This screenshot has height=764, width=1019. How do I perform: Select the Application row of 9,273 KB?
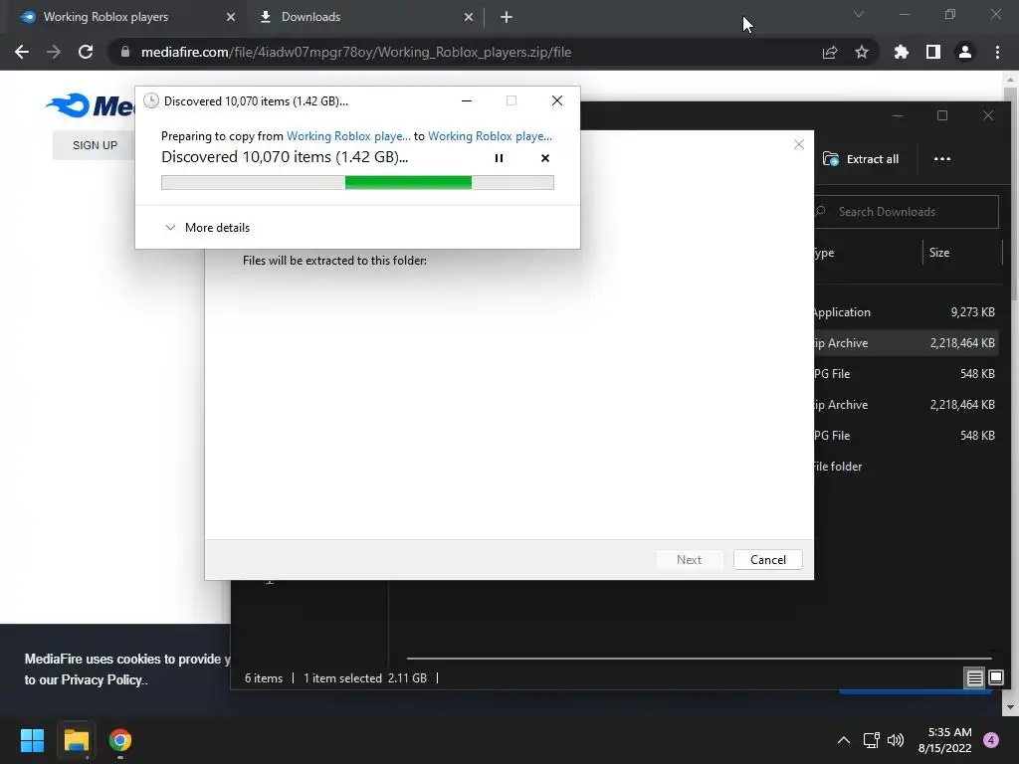point(906,311)
